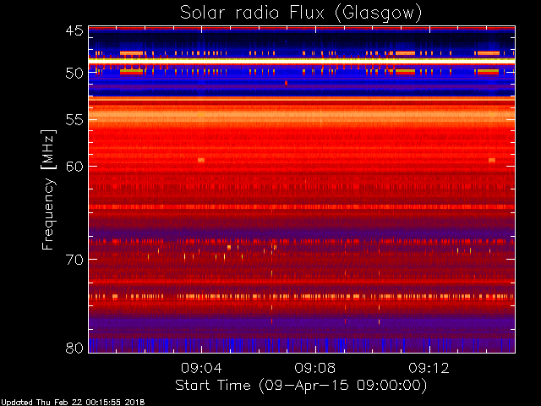Click the '60' frequency tick label

pos(74,166)
